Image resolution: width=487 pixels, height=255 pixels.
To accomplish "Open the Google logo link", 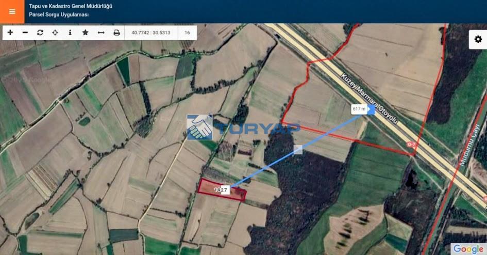I will [x=468, y=249].
